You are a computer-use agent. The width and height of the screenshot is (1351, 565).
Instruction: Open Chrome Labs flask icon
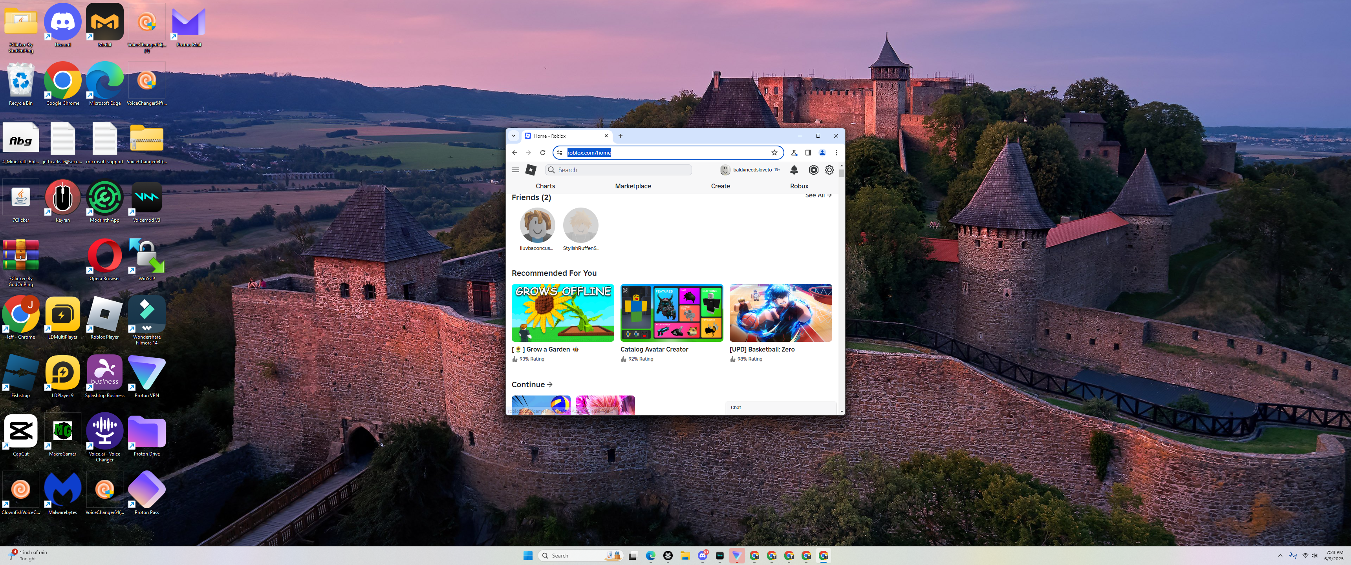point(794,153)
